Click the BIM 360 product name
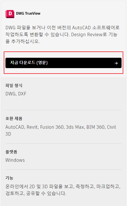 95,127
